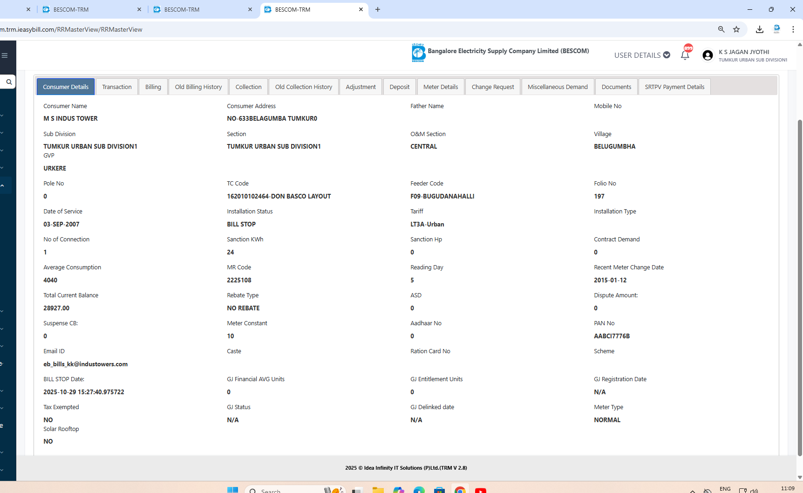Switch to the Transaction tab

click(x=117, y=87)
